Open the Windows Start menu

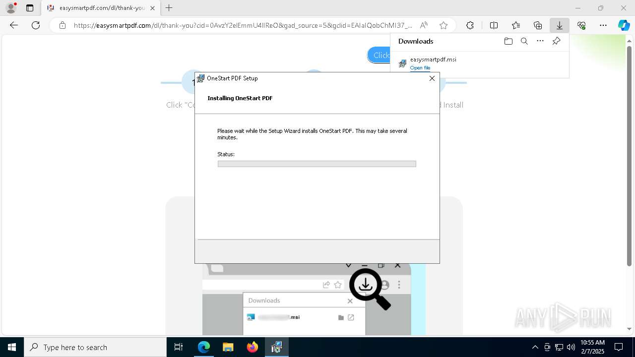(12, 347)
